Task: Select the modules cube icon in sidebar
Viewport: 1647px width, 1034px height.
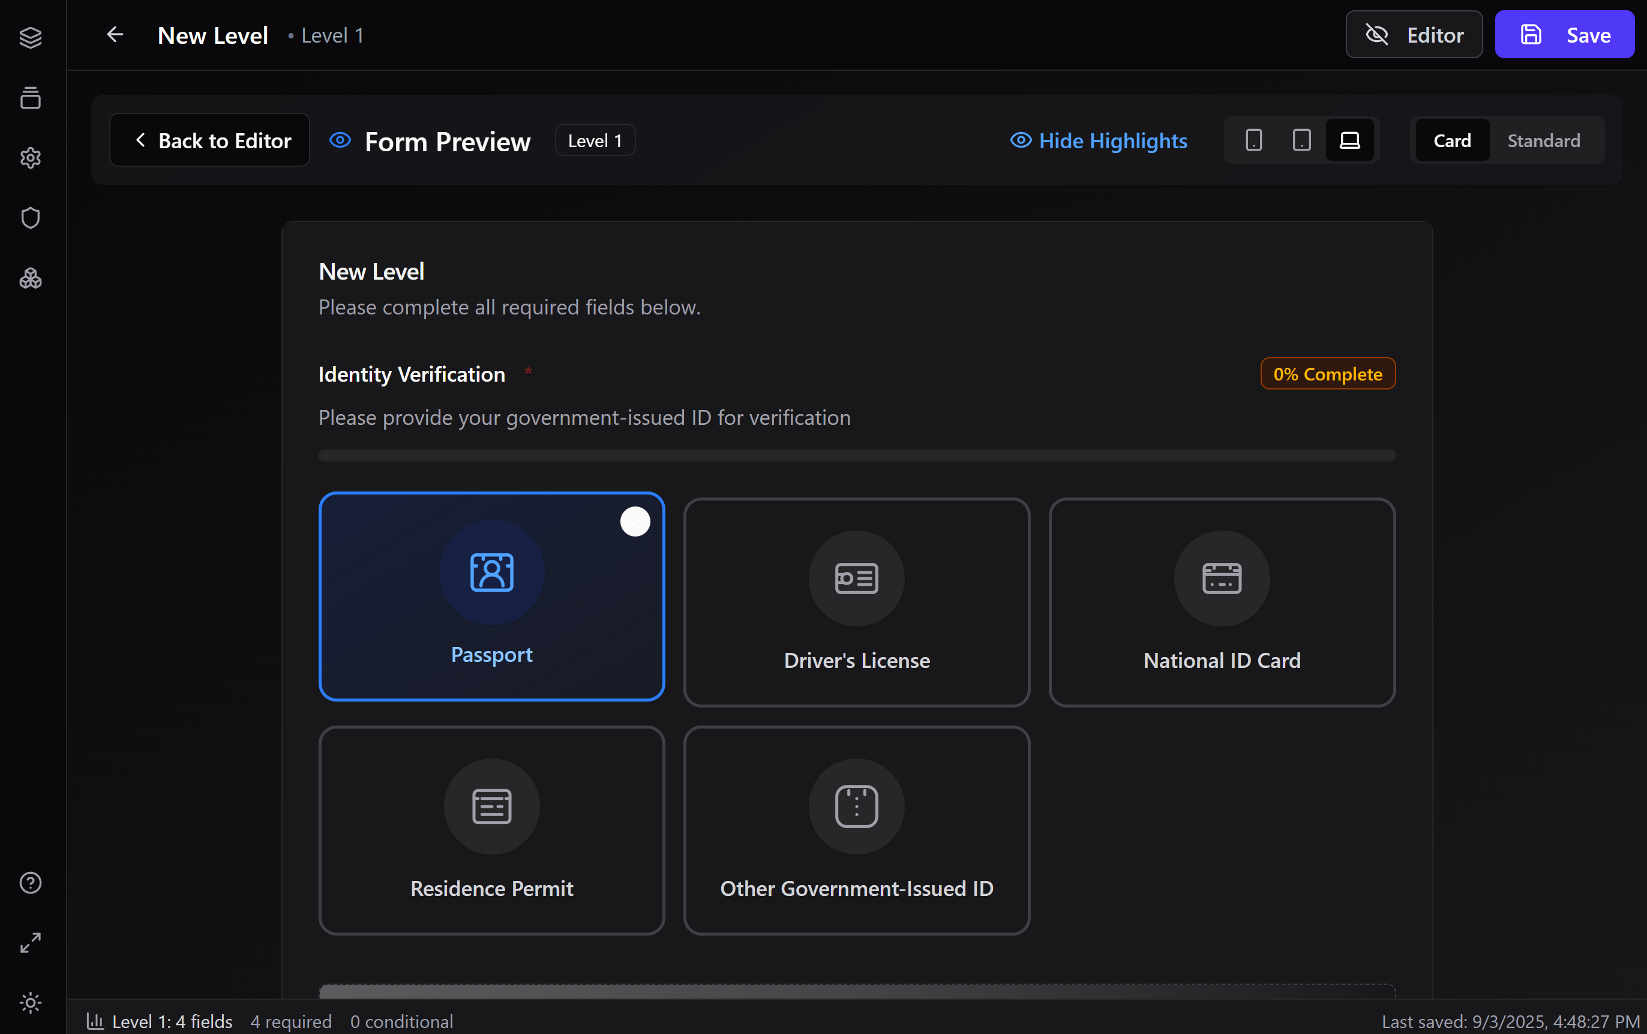Action: (31, 278)
